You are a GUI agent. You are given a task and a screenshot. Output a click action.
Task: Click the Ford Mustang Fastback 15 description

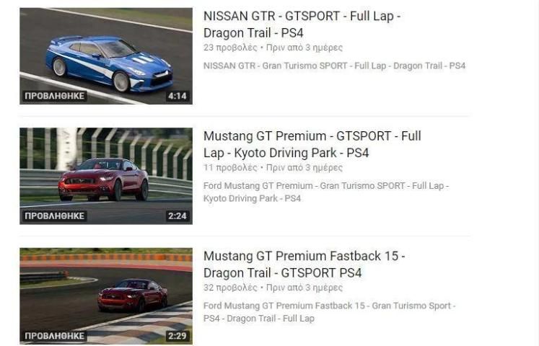point(329,312)
